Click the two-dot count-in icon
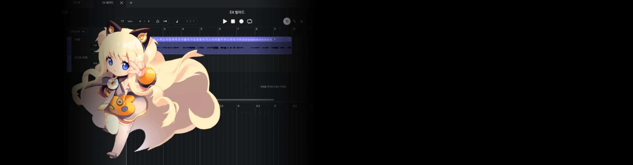This screenshot has width=633, height=165. pos(165,21)
